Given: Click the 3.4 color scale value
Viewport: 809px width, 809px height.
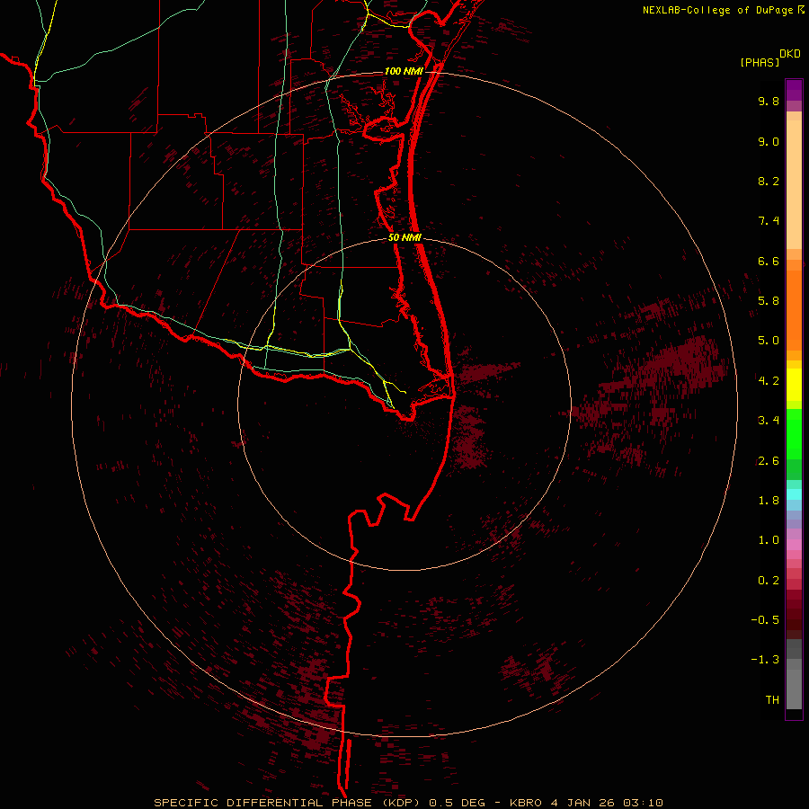Looking at the screenshot, I should coord(769,421).
